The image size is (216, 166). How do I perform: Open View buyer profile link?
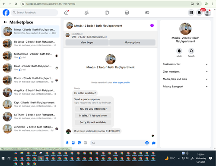coord(121,83)
